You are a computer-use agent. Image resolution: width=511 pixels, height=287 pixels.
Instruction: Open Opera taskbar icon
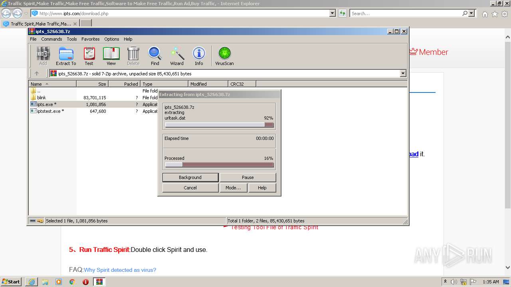pos(85,282)
